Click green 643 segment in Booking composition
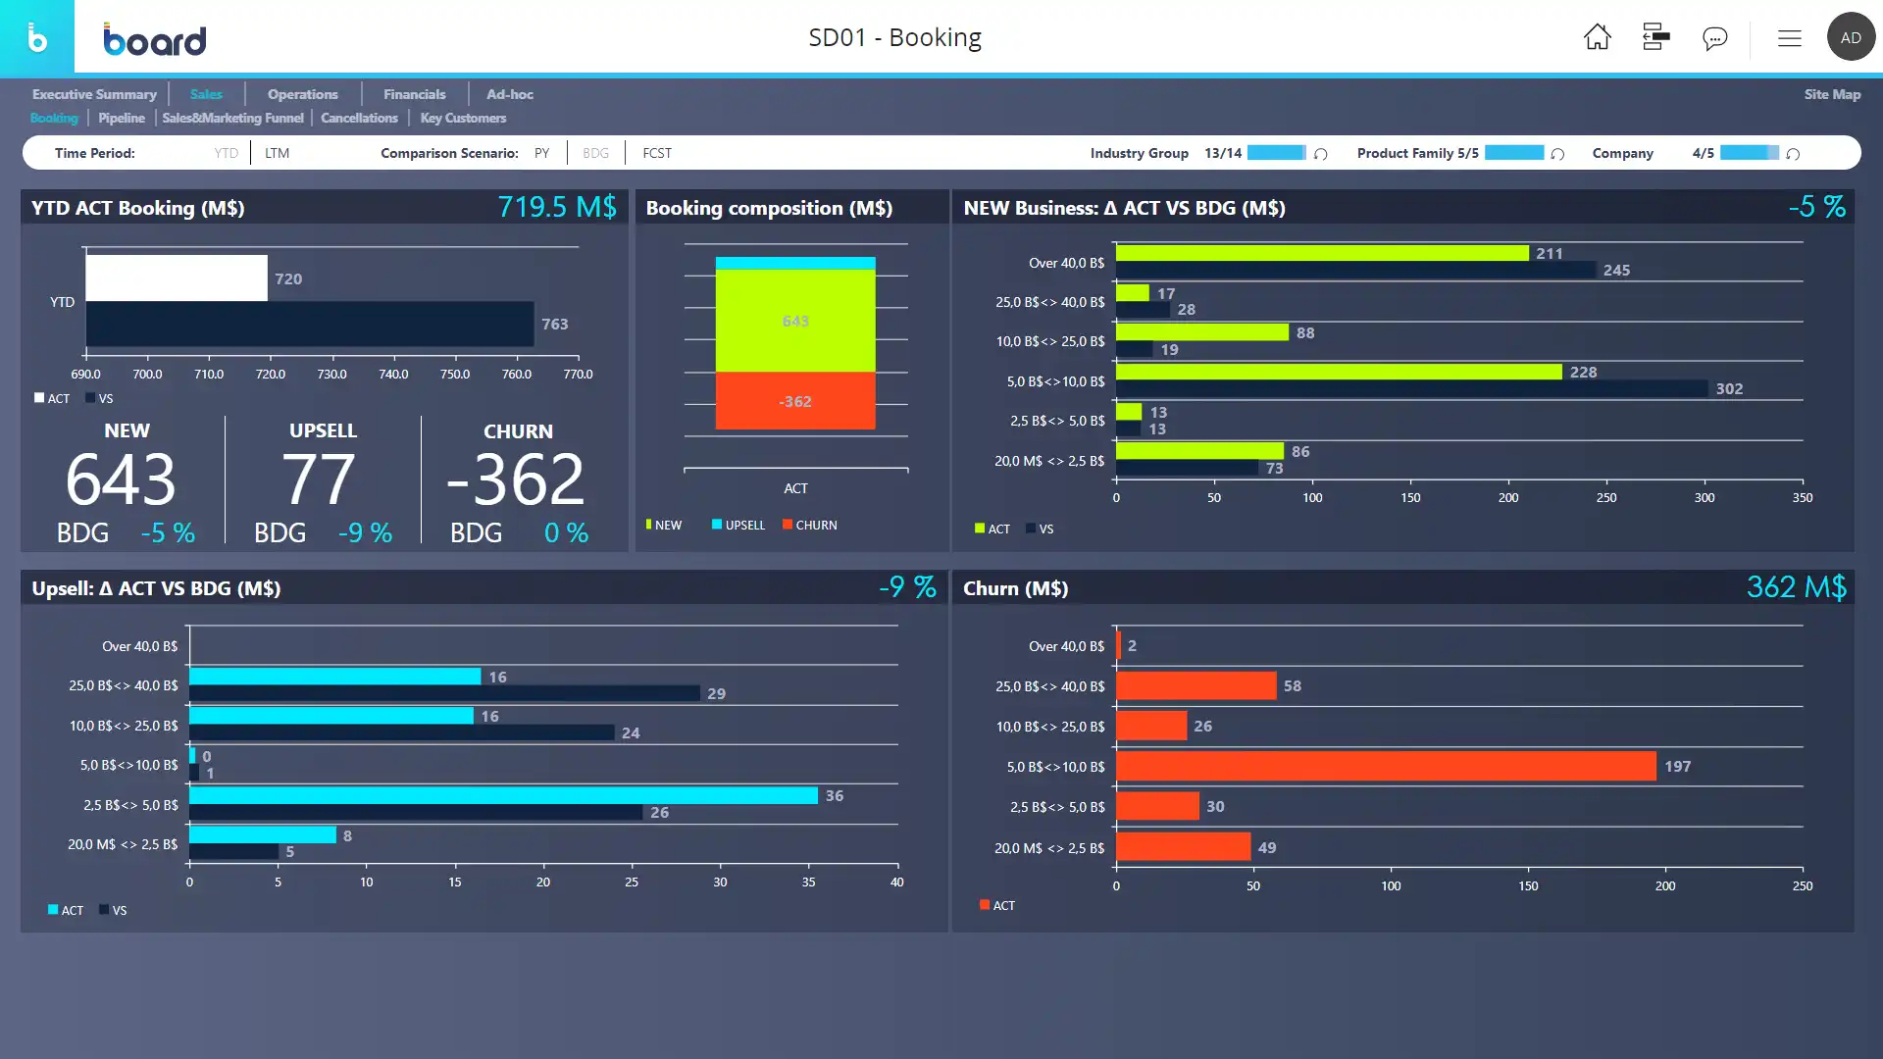The width and height of the screenshot is (1883, 1059). pyautogui.click(x=795, y=321)
